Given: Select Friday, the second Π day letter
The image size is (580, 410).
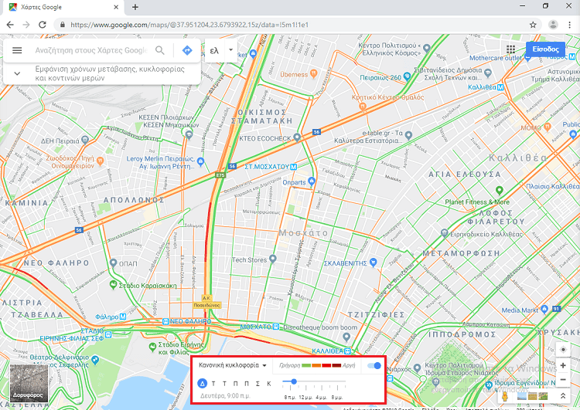Looking at the screenshot, I should coord(247,384).
